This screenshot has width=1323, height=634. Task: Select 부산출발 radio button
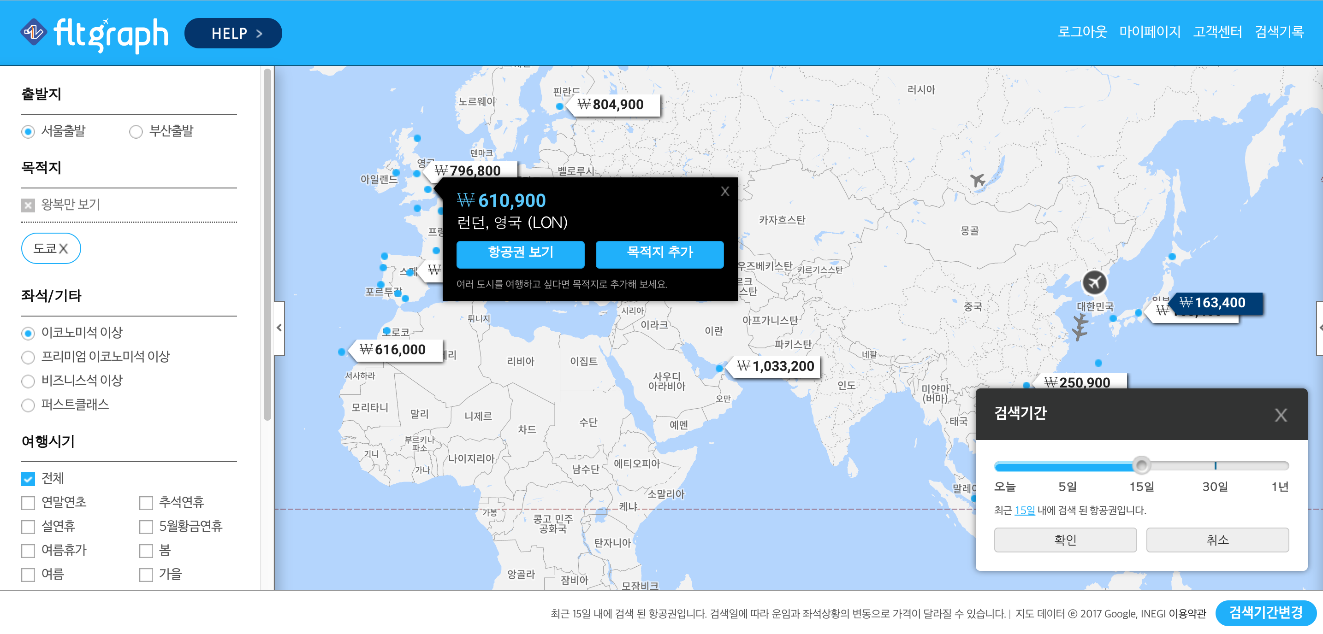pos(136,132)
